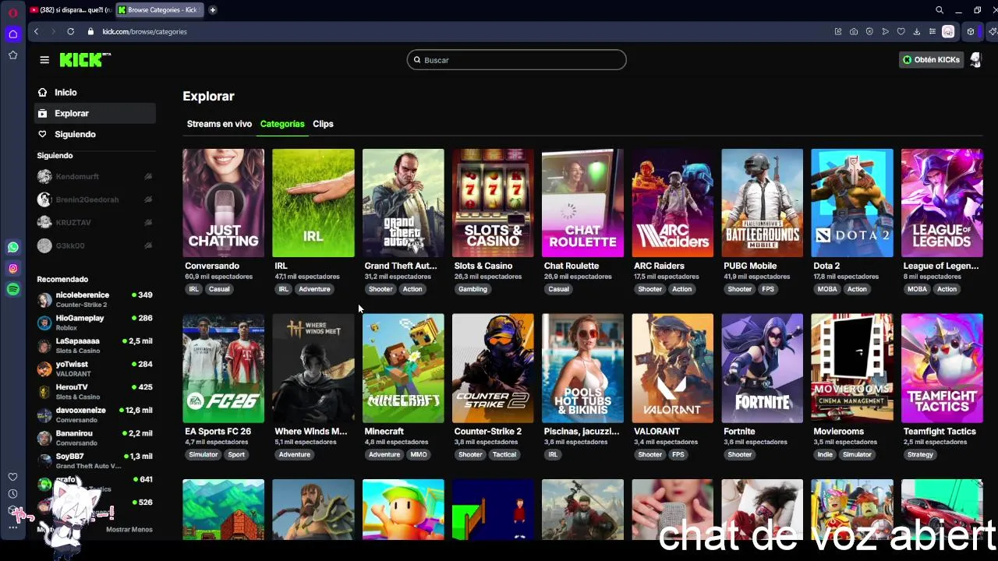Screen dimensions: 998x561
Task: Open WhatsApp in the Opera sidebar
Action: tap(12, 247)
